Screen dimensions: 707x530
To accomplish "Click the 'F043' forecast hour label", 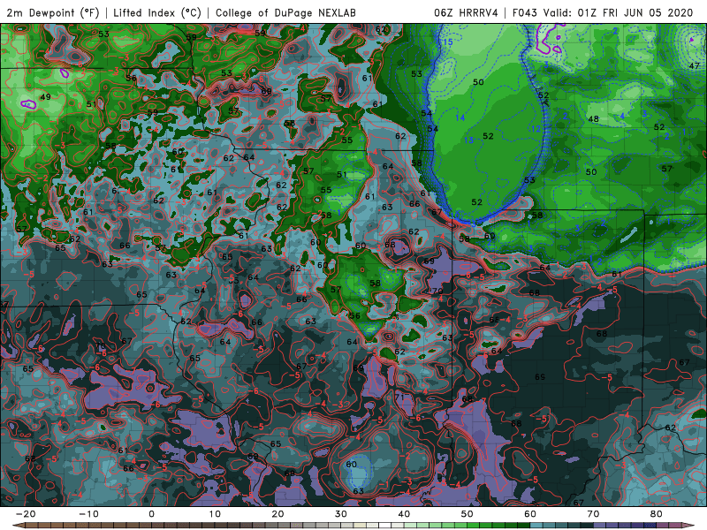I will (x=526, y=12).
